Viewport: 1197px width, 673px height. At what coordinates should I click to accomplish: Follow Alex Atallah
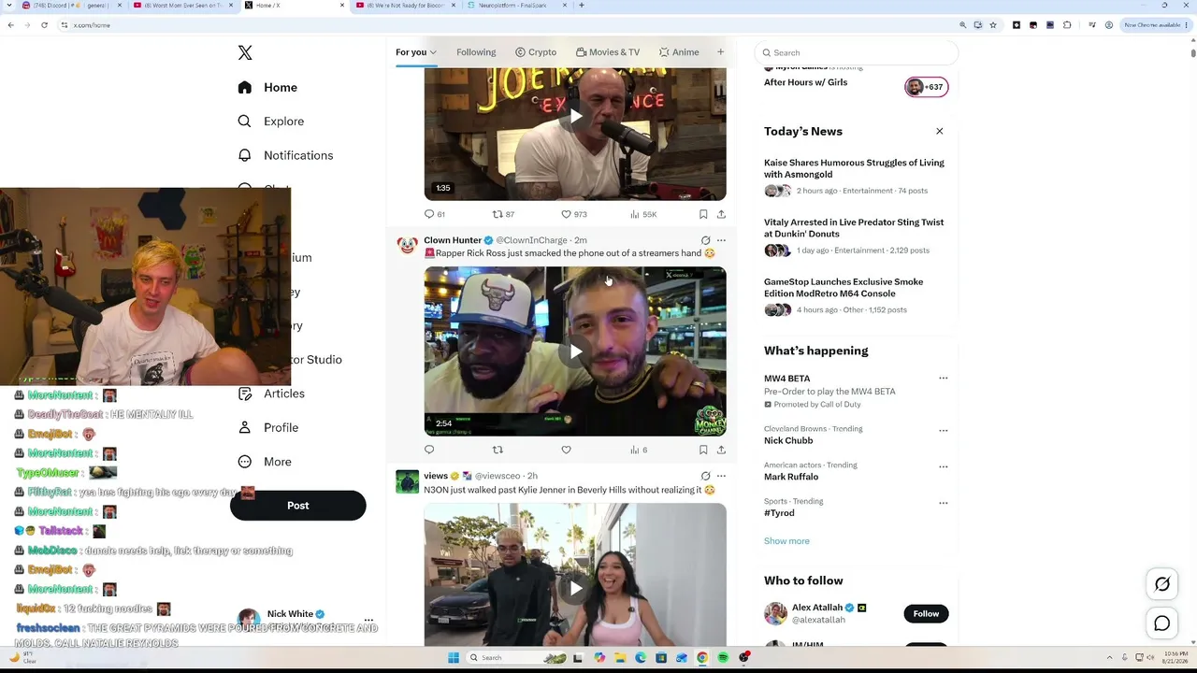[926, 613]
